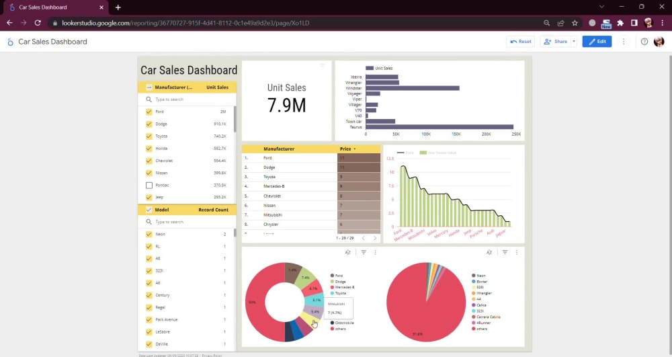Toggle the browser side panel icon
The width and height of the screenshot is (672, 357).
(x=634, y=23)
